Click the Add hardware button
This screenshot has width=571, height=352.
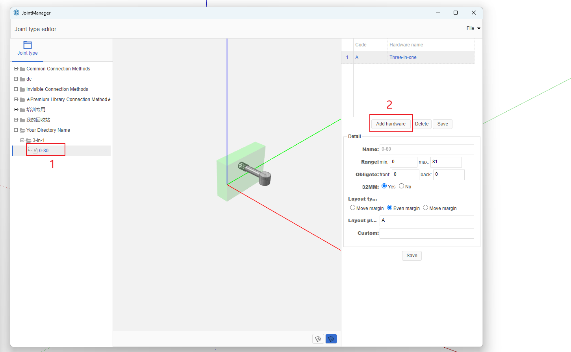[391, 124]
